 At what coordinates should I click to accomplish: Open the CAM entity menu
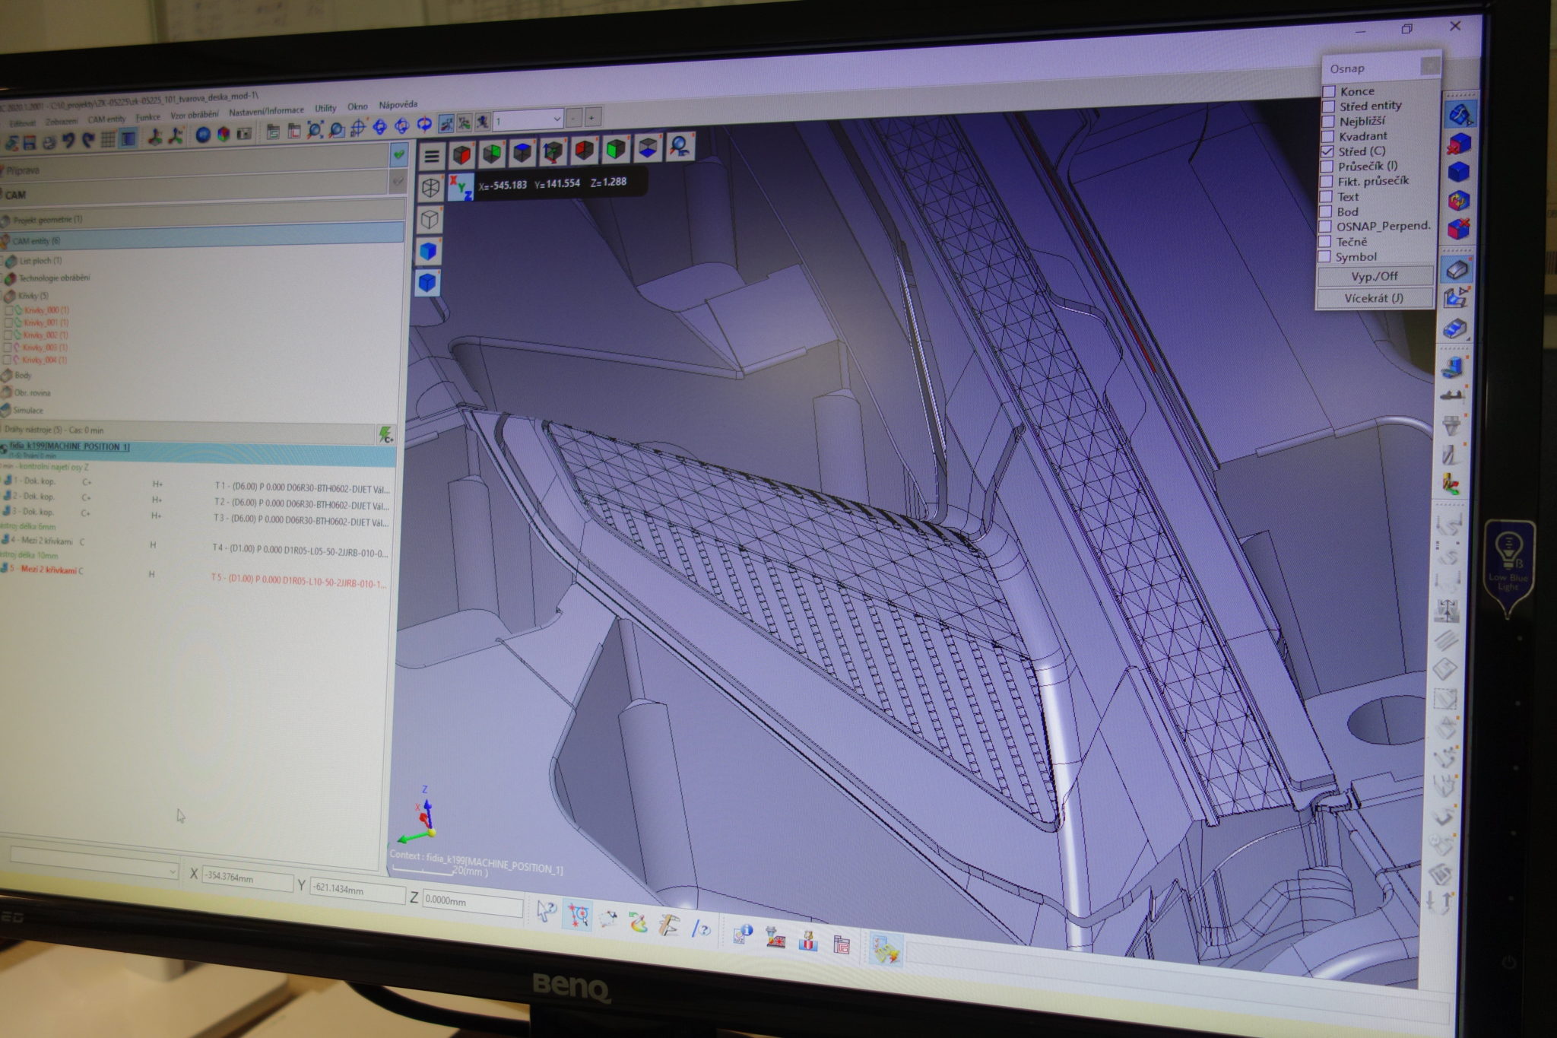point(106,119)
